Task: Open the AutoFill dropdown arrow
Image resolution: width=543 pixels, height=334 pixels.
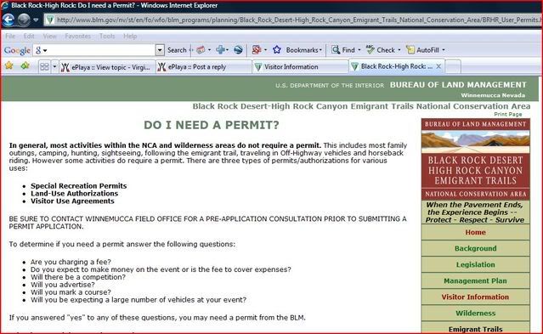Action: 444,50
